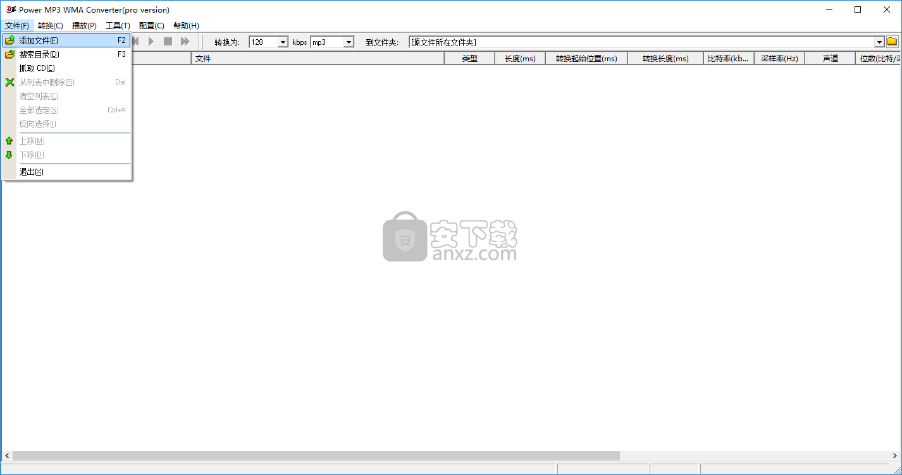The height and width of the screenshot is (475, 902).
Task: Expand the 到文件夹 output folder dropdown arrow
Action: coord(879,42)
